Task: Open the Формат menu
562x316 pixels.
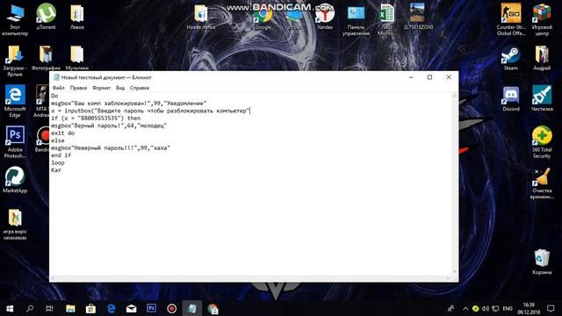Action: 101,88
